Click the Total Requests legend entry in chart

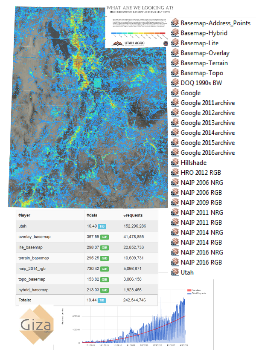click(x=197, y=293)
